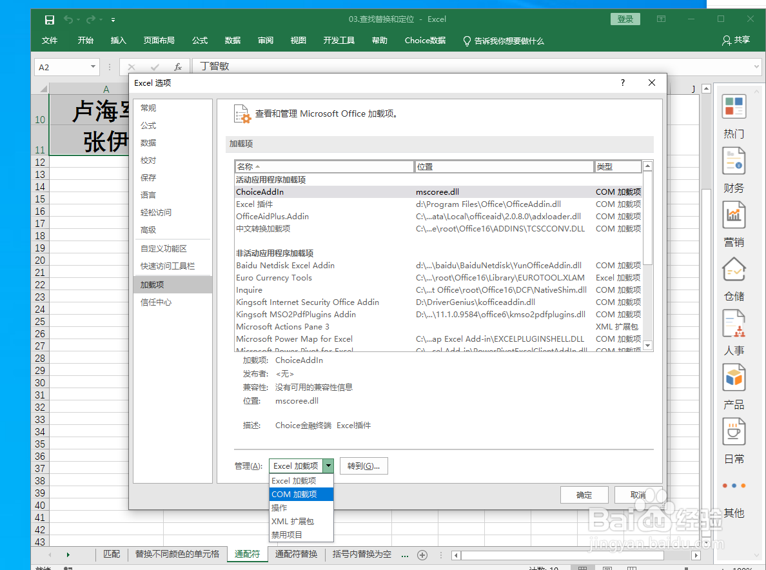Expand the formula bar with its chevron
Screen dimensions: 766x570
click(x=756, y=66)
